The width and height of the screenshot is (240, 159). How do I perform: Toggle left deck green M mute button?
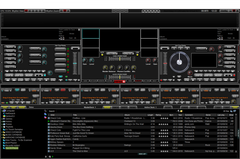(66, 77)
